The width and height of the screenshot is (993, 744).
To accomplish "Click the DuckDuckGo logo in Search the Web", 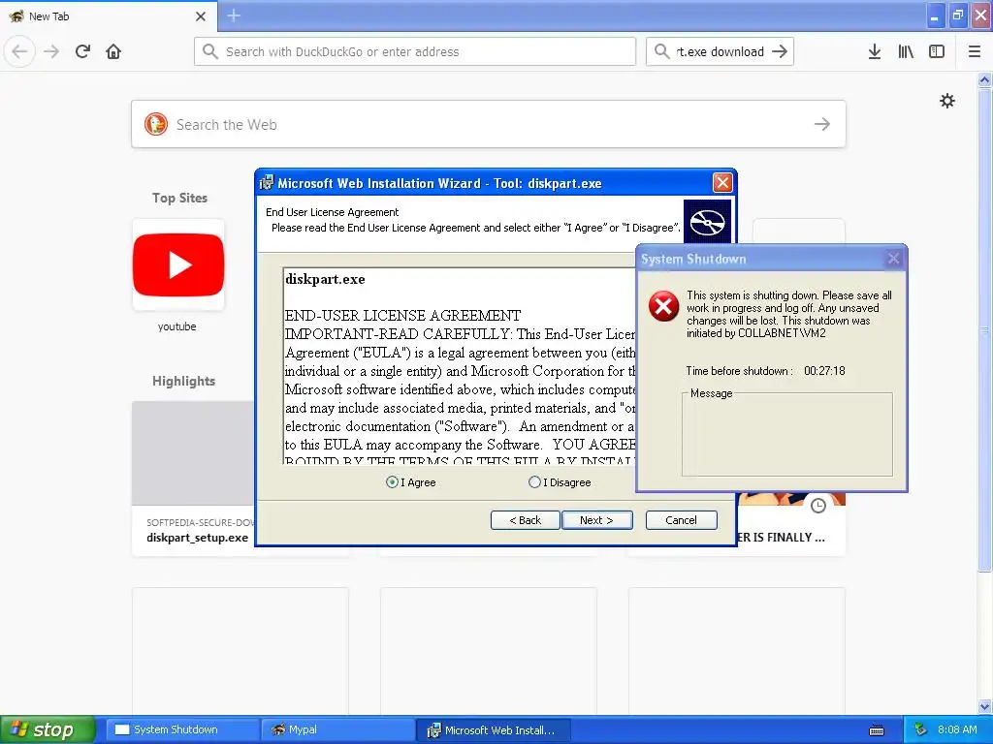I will 156,124.
